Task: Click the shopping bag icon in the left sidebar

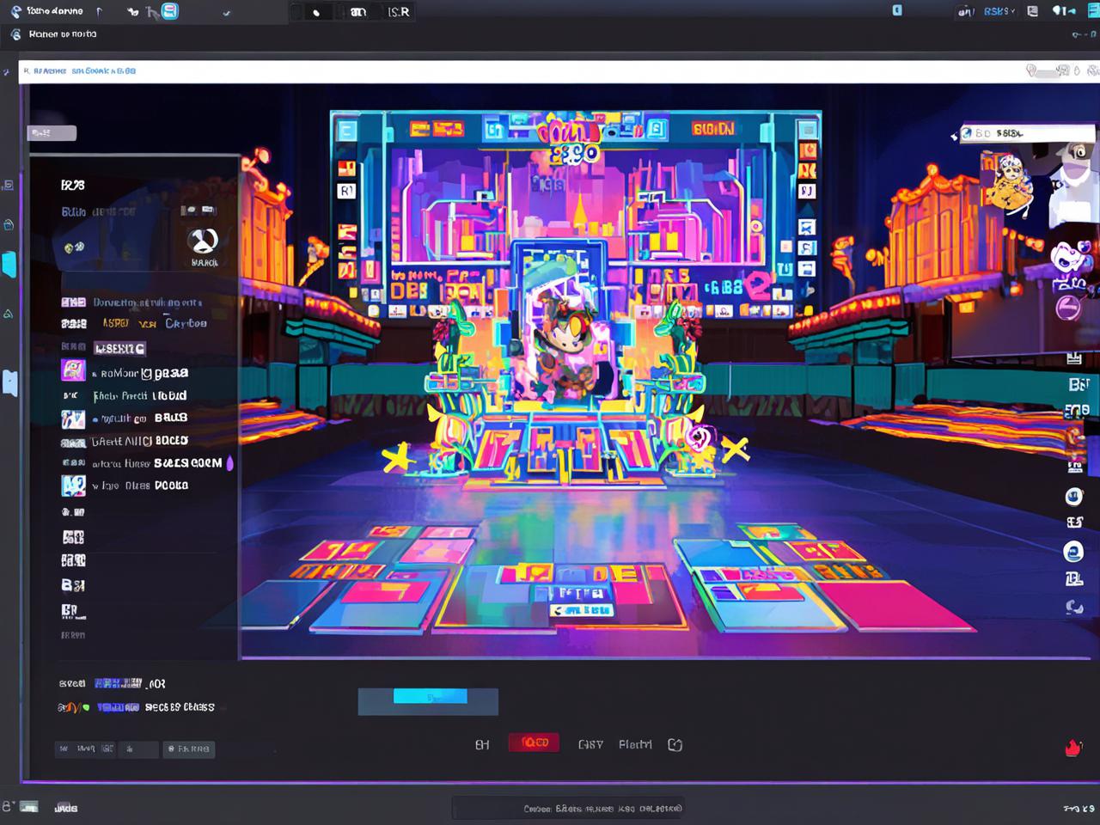Action: pos(9,224)
